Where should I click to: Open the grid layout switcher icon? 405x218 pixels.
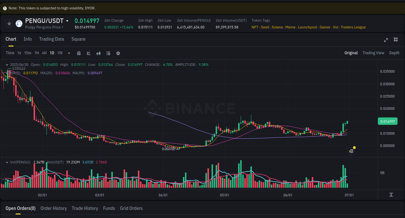point(396,40)
